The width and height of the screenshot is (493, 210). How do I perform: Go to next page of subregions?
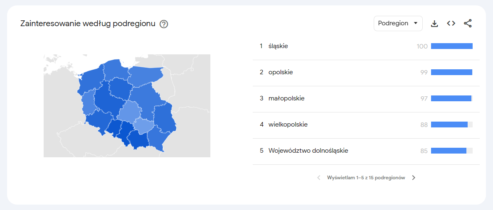point(414,178)
